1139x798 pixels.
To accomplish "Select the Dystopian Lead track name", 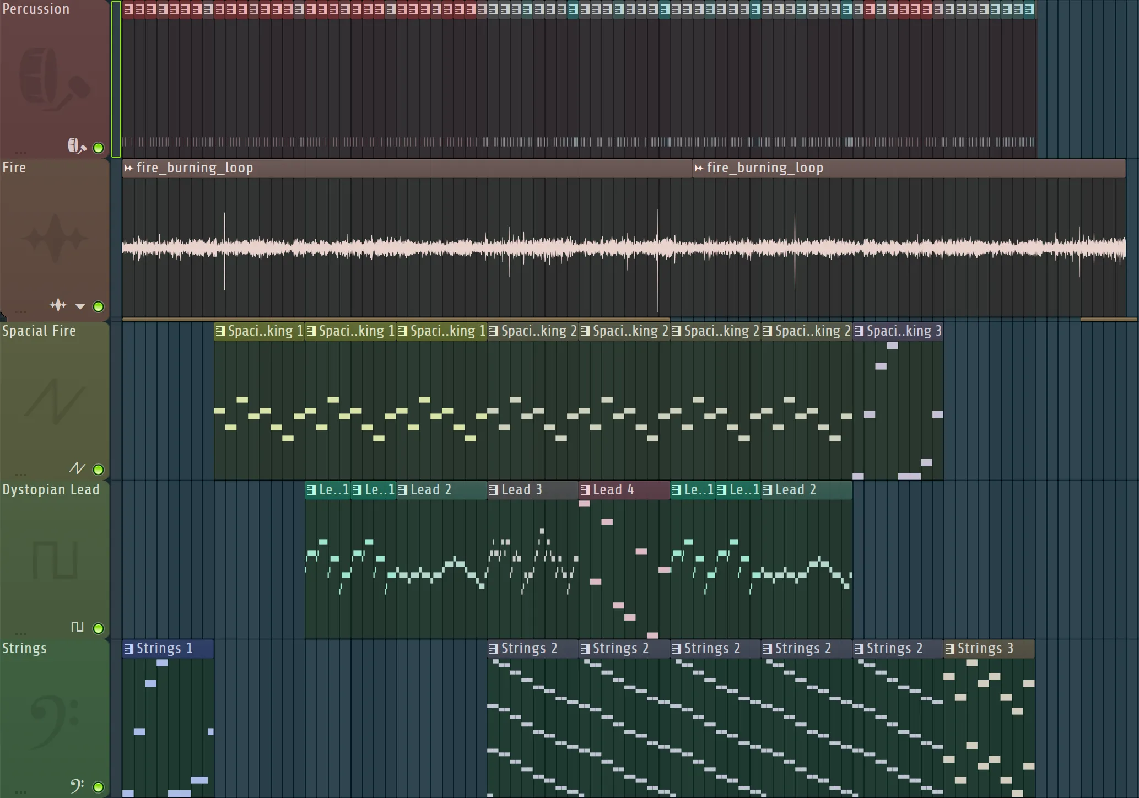I will 51,489.
